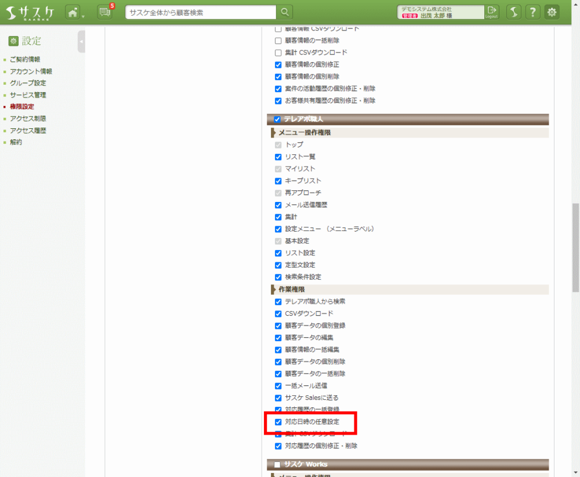
Task: Uncheck テレアポ職人から検索
Action: [x=278, y=302]
